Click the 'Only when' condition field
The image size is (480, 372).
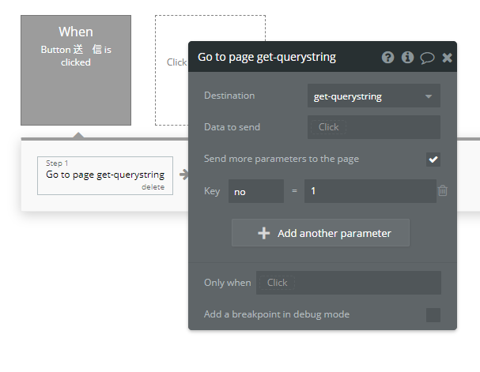tap(349, 283)
